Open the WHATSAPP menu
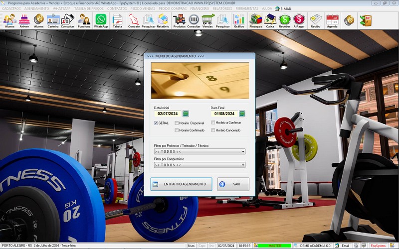 61,8
